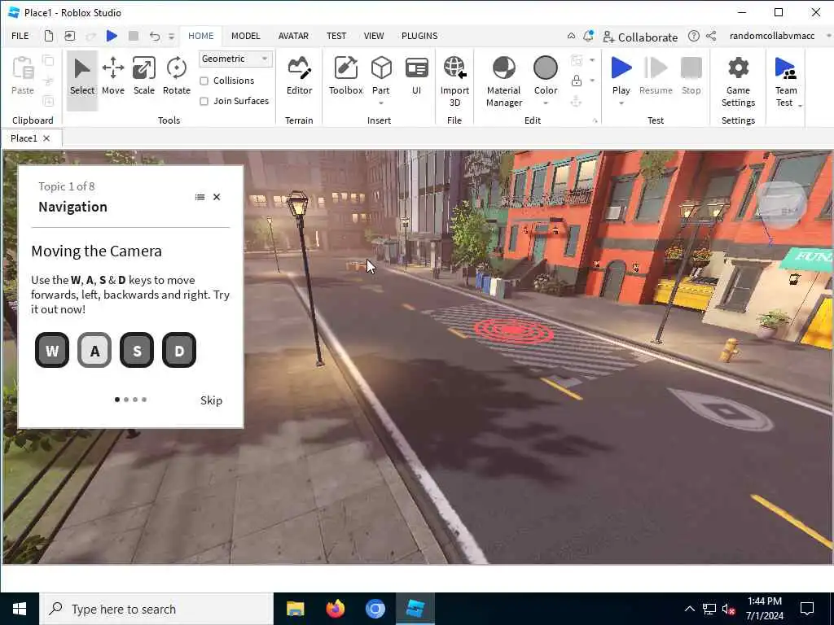834x625 pixels.
Task: Click the W key tutorial button
Action: [52, 350]
